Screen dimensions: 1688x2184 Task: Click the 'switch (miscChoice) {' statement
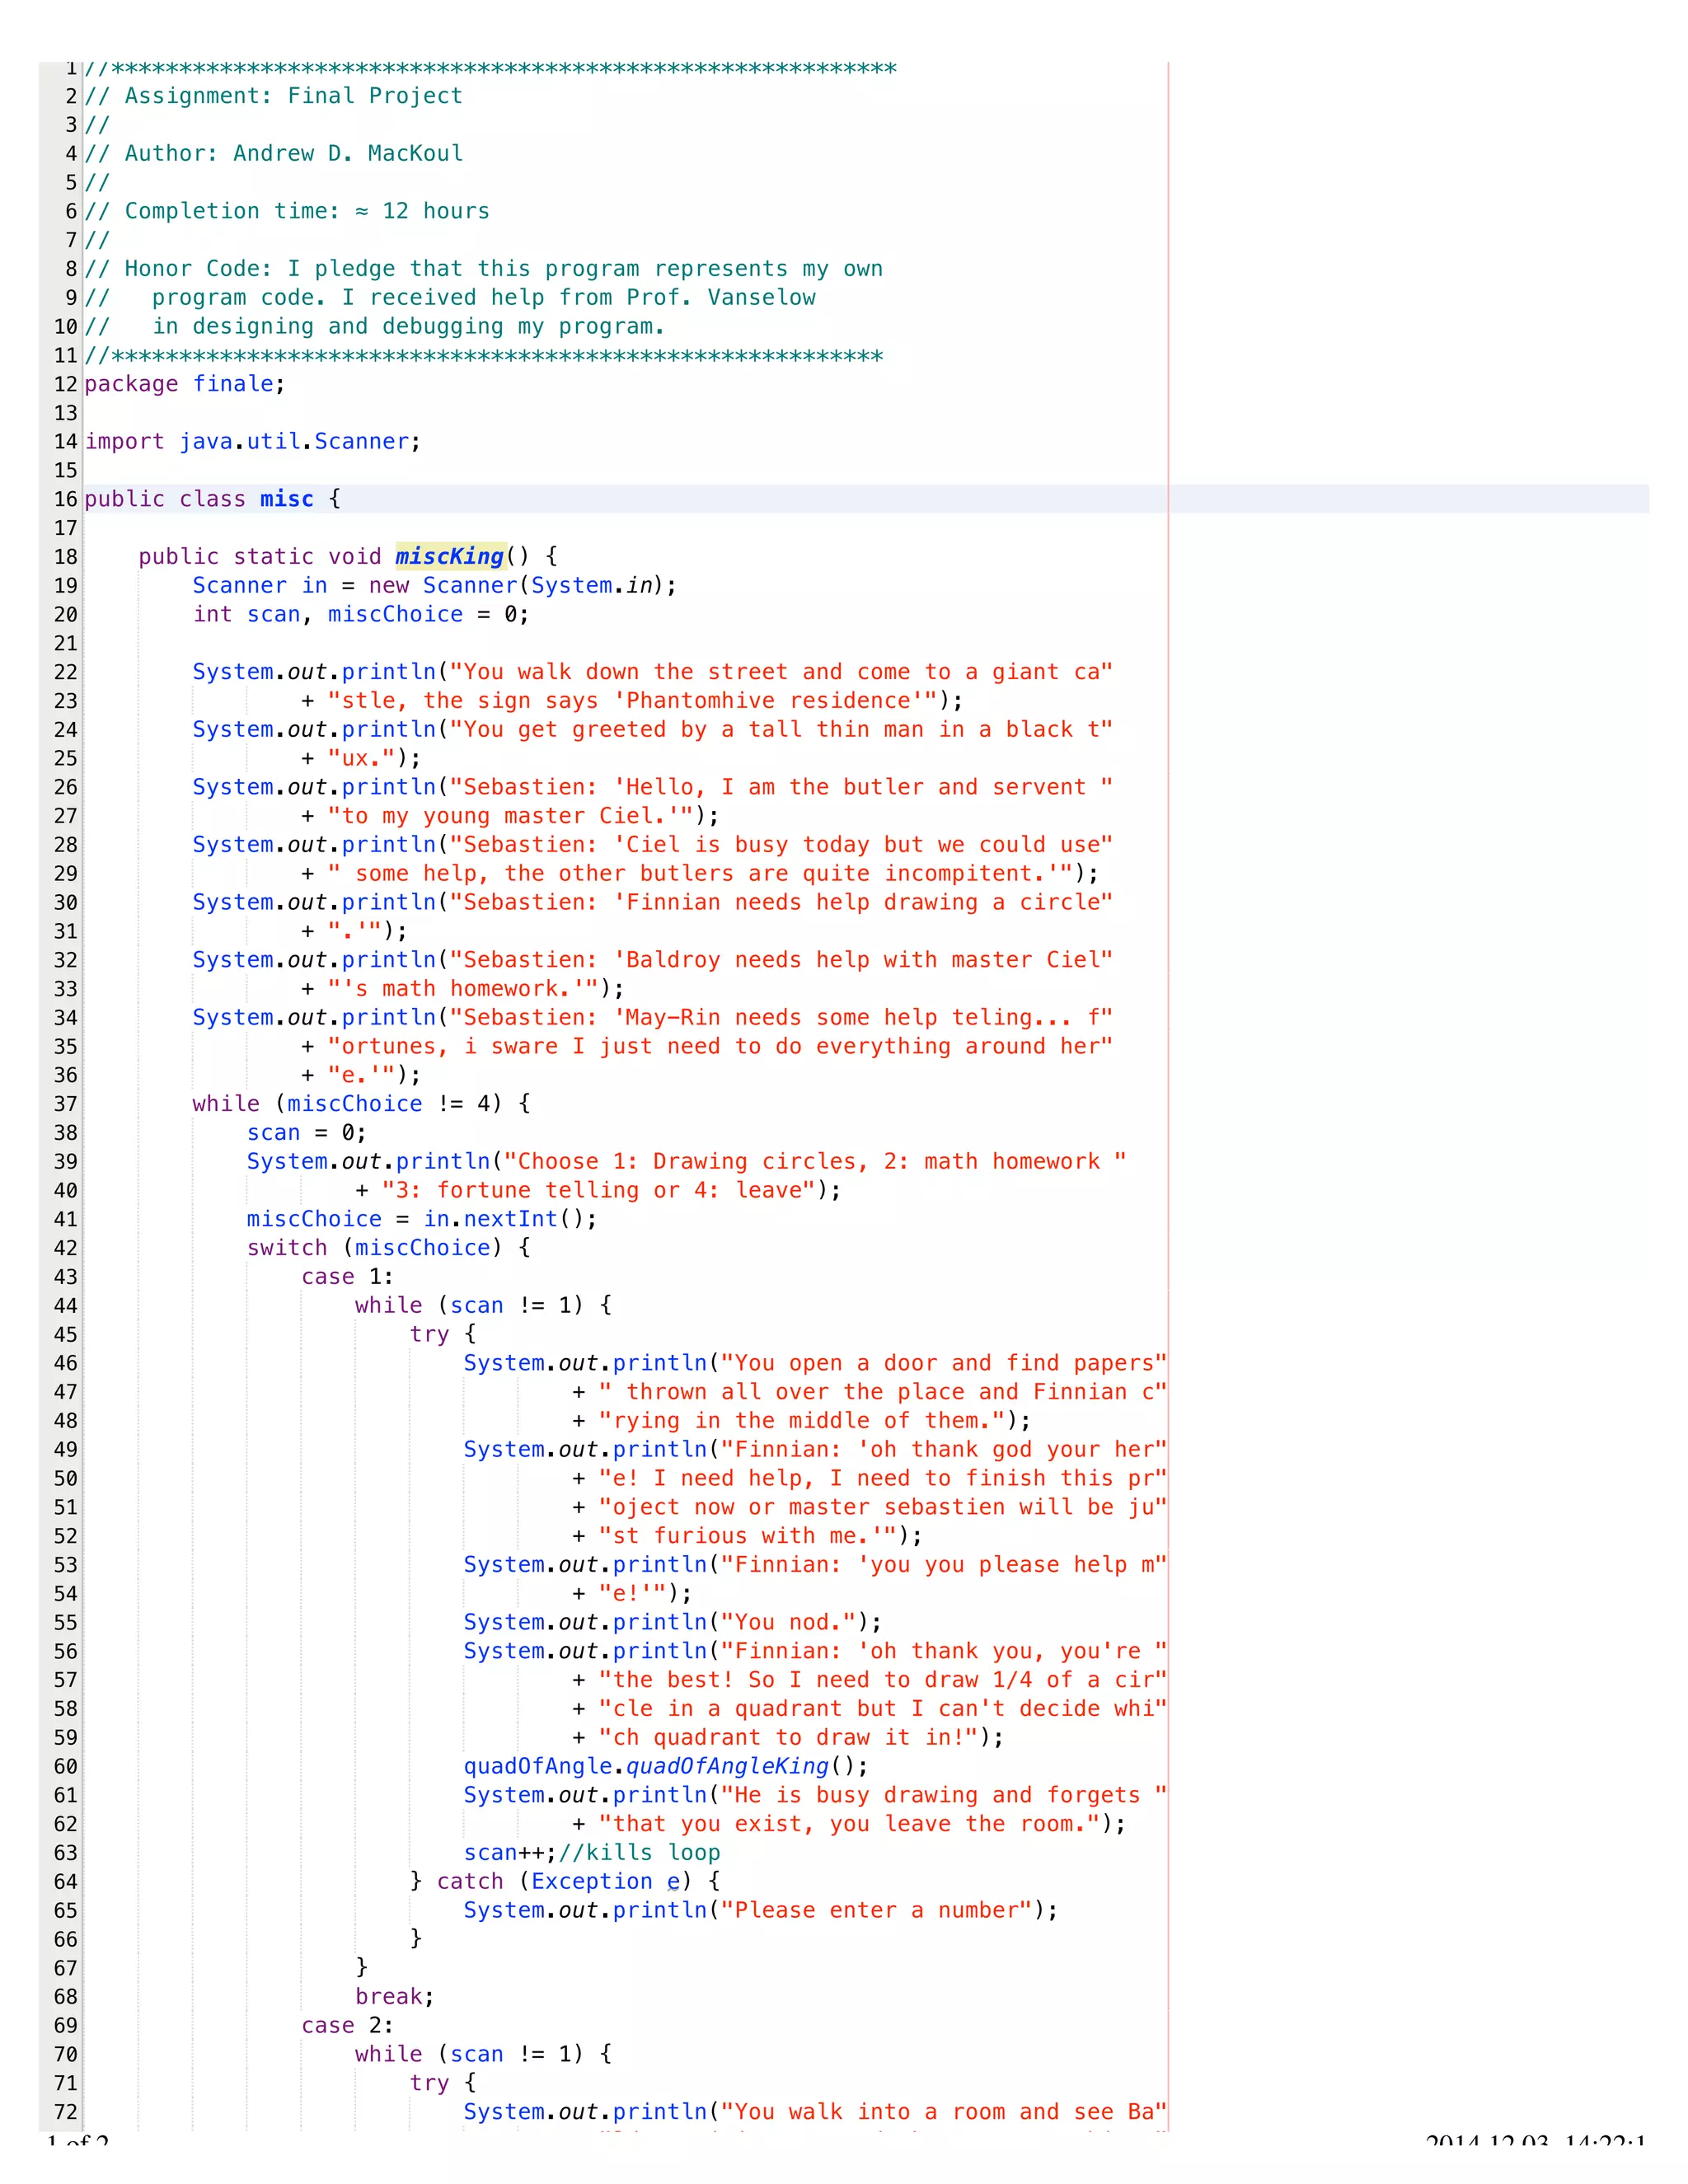[389, 1248]
